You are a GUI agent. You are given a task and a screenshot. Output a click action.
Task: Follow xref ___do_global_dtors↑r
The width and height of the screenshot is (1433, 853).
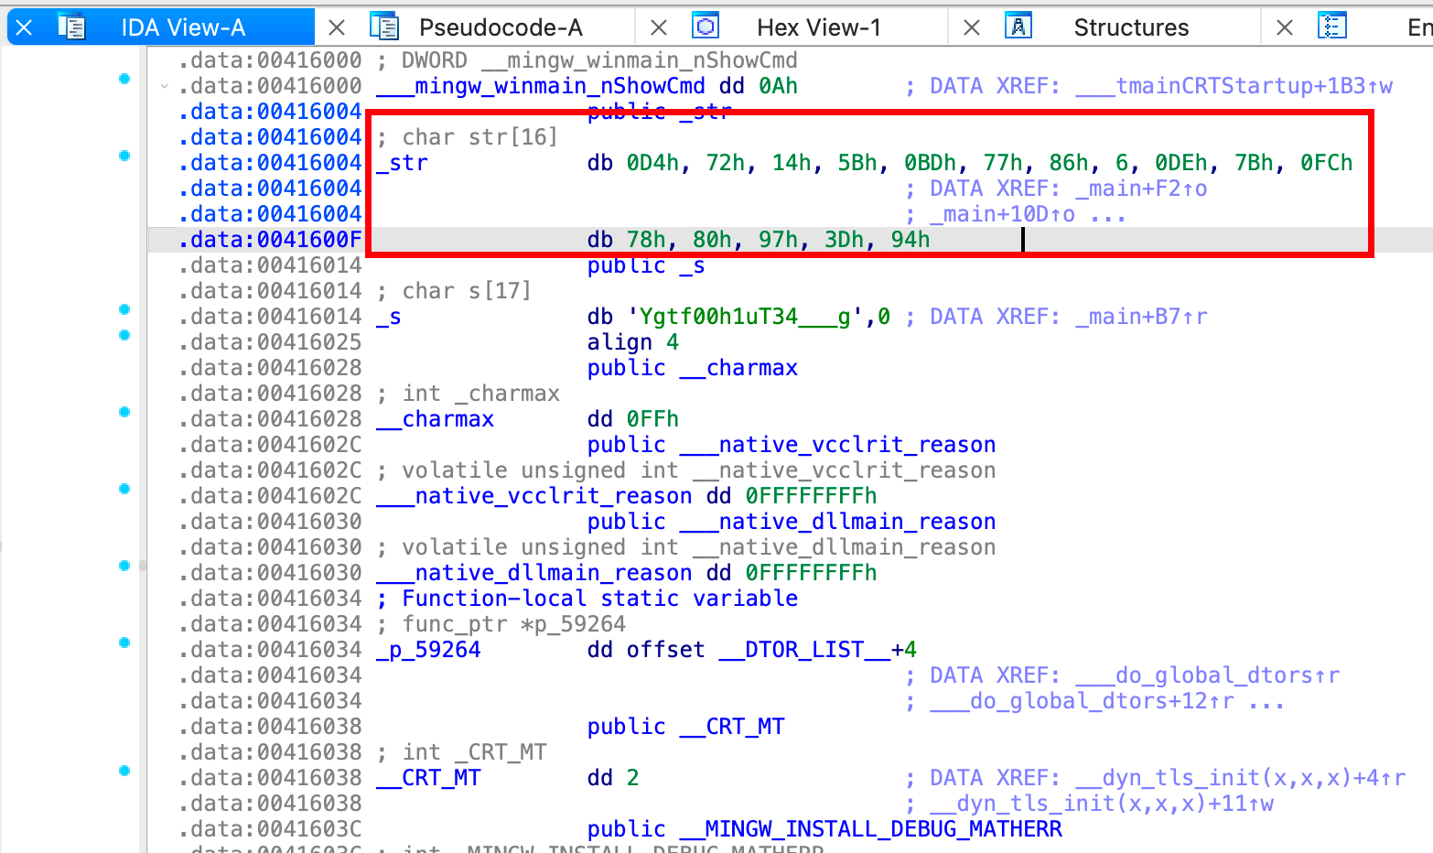coord(1207,675)
